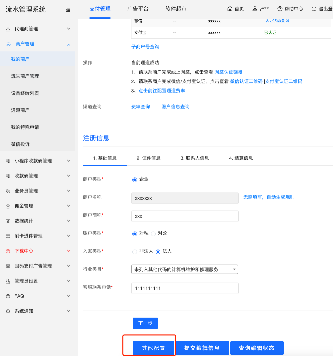This screenshot has height=356, width=333.
Task: Choose 法人 for 入账类型
Action: point(158,252)
